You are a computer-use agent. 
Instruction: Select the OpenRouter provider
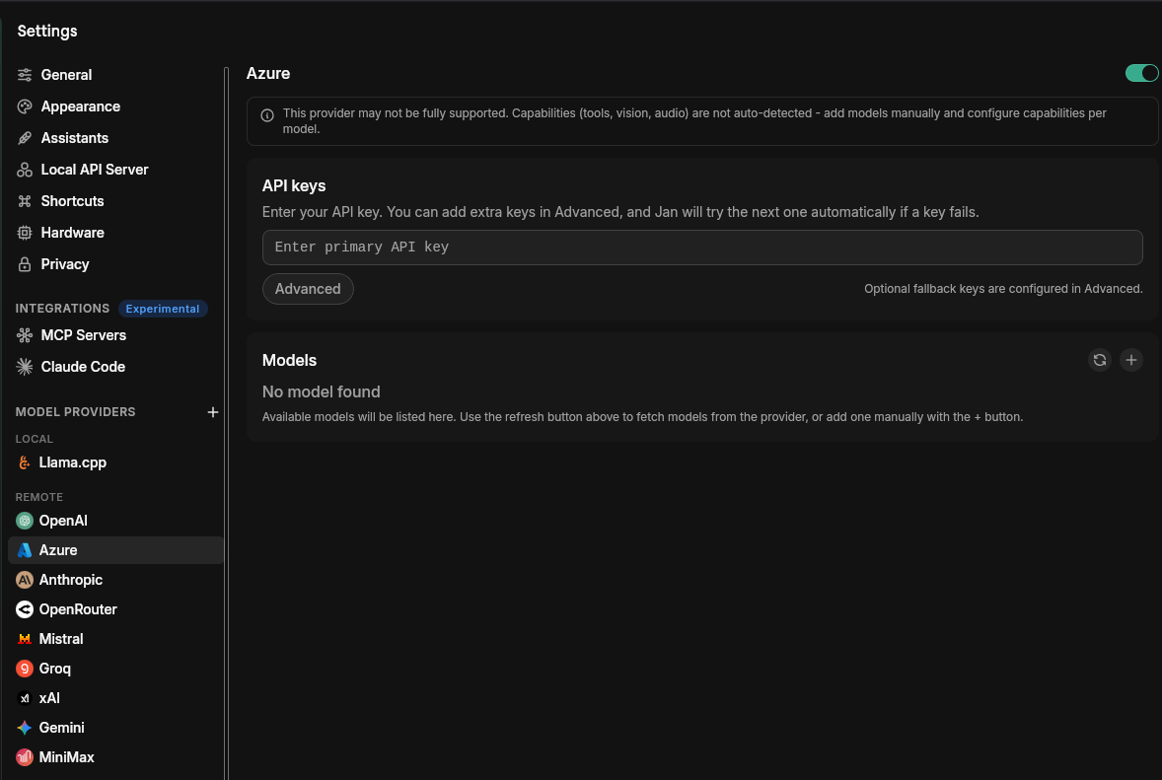(x=115, y=609)
